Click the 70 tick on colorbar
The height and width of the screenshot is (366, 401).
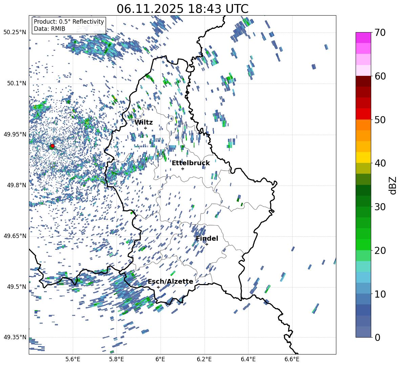point(380,33)
